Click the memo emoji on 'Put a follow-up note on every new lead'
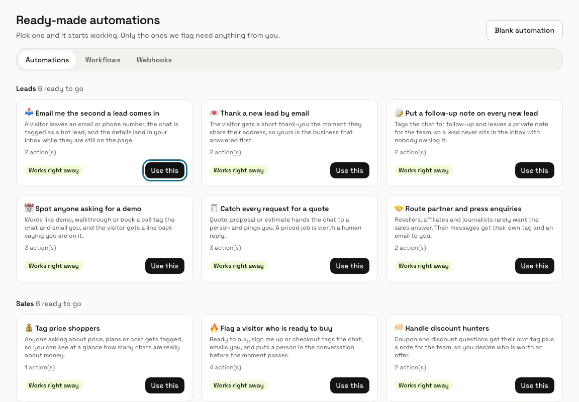Screen dimensions: 579x402 (399, 113)
